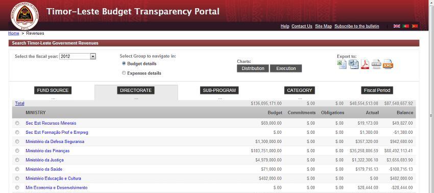The height and width of the screenshot is (193, 434).
Task: Export the table to Word document
Action: pyautogui.click(x=353, y=64)
